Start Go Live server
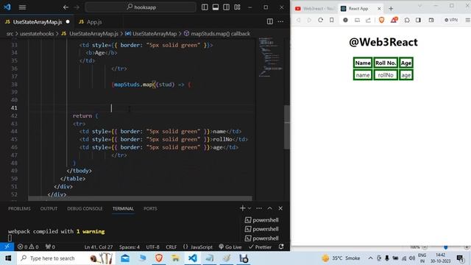Viewport: 471px width, 265px height. [230, 247]
